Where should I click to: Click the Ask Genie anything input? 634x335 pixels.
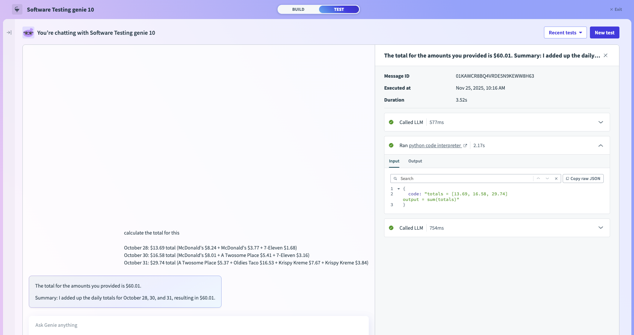point(199,325)
